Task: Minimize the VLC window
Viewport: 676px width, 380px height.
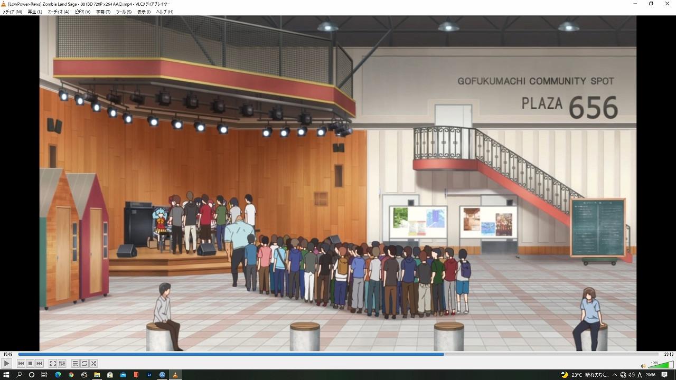Action: coord(635,4)
